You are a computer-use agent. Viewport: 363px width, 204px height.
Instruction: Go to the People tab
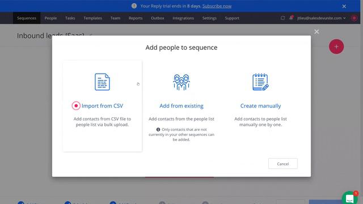point(50,18)
